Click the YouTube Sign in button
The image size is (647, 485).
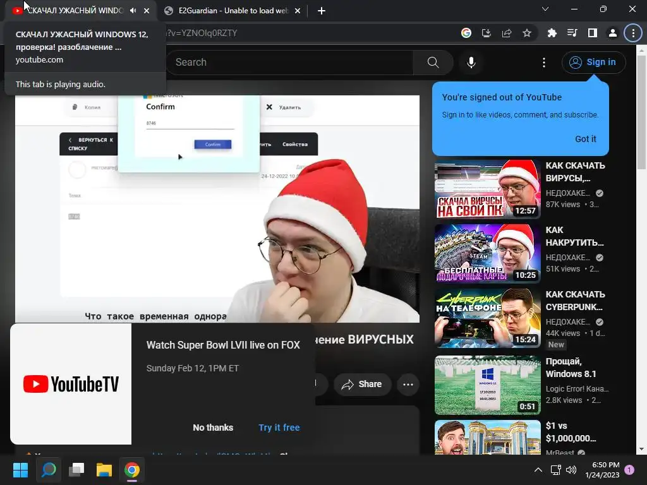pos(593,63)
